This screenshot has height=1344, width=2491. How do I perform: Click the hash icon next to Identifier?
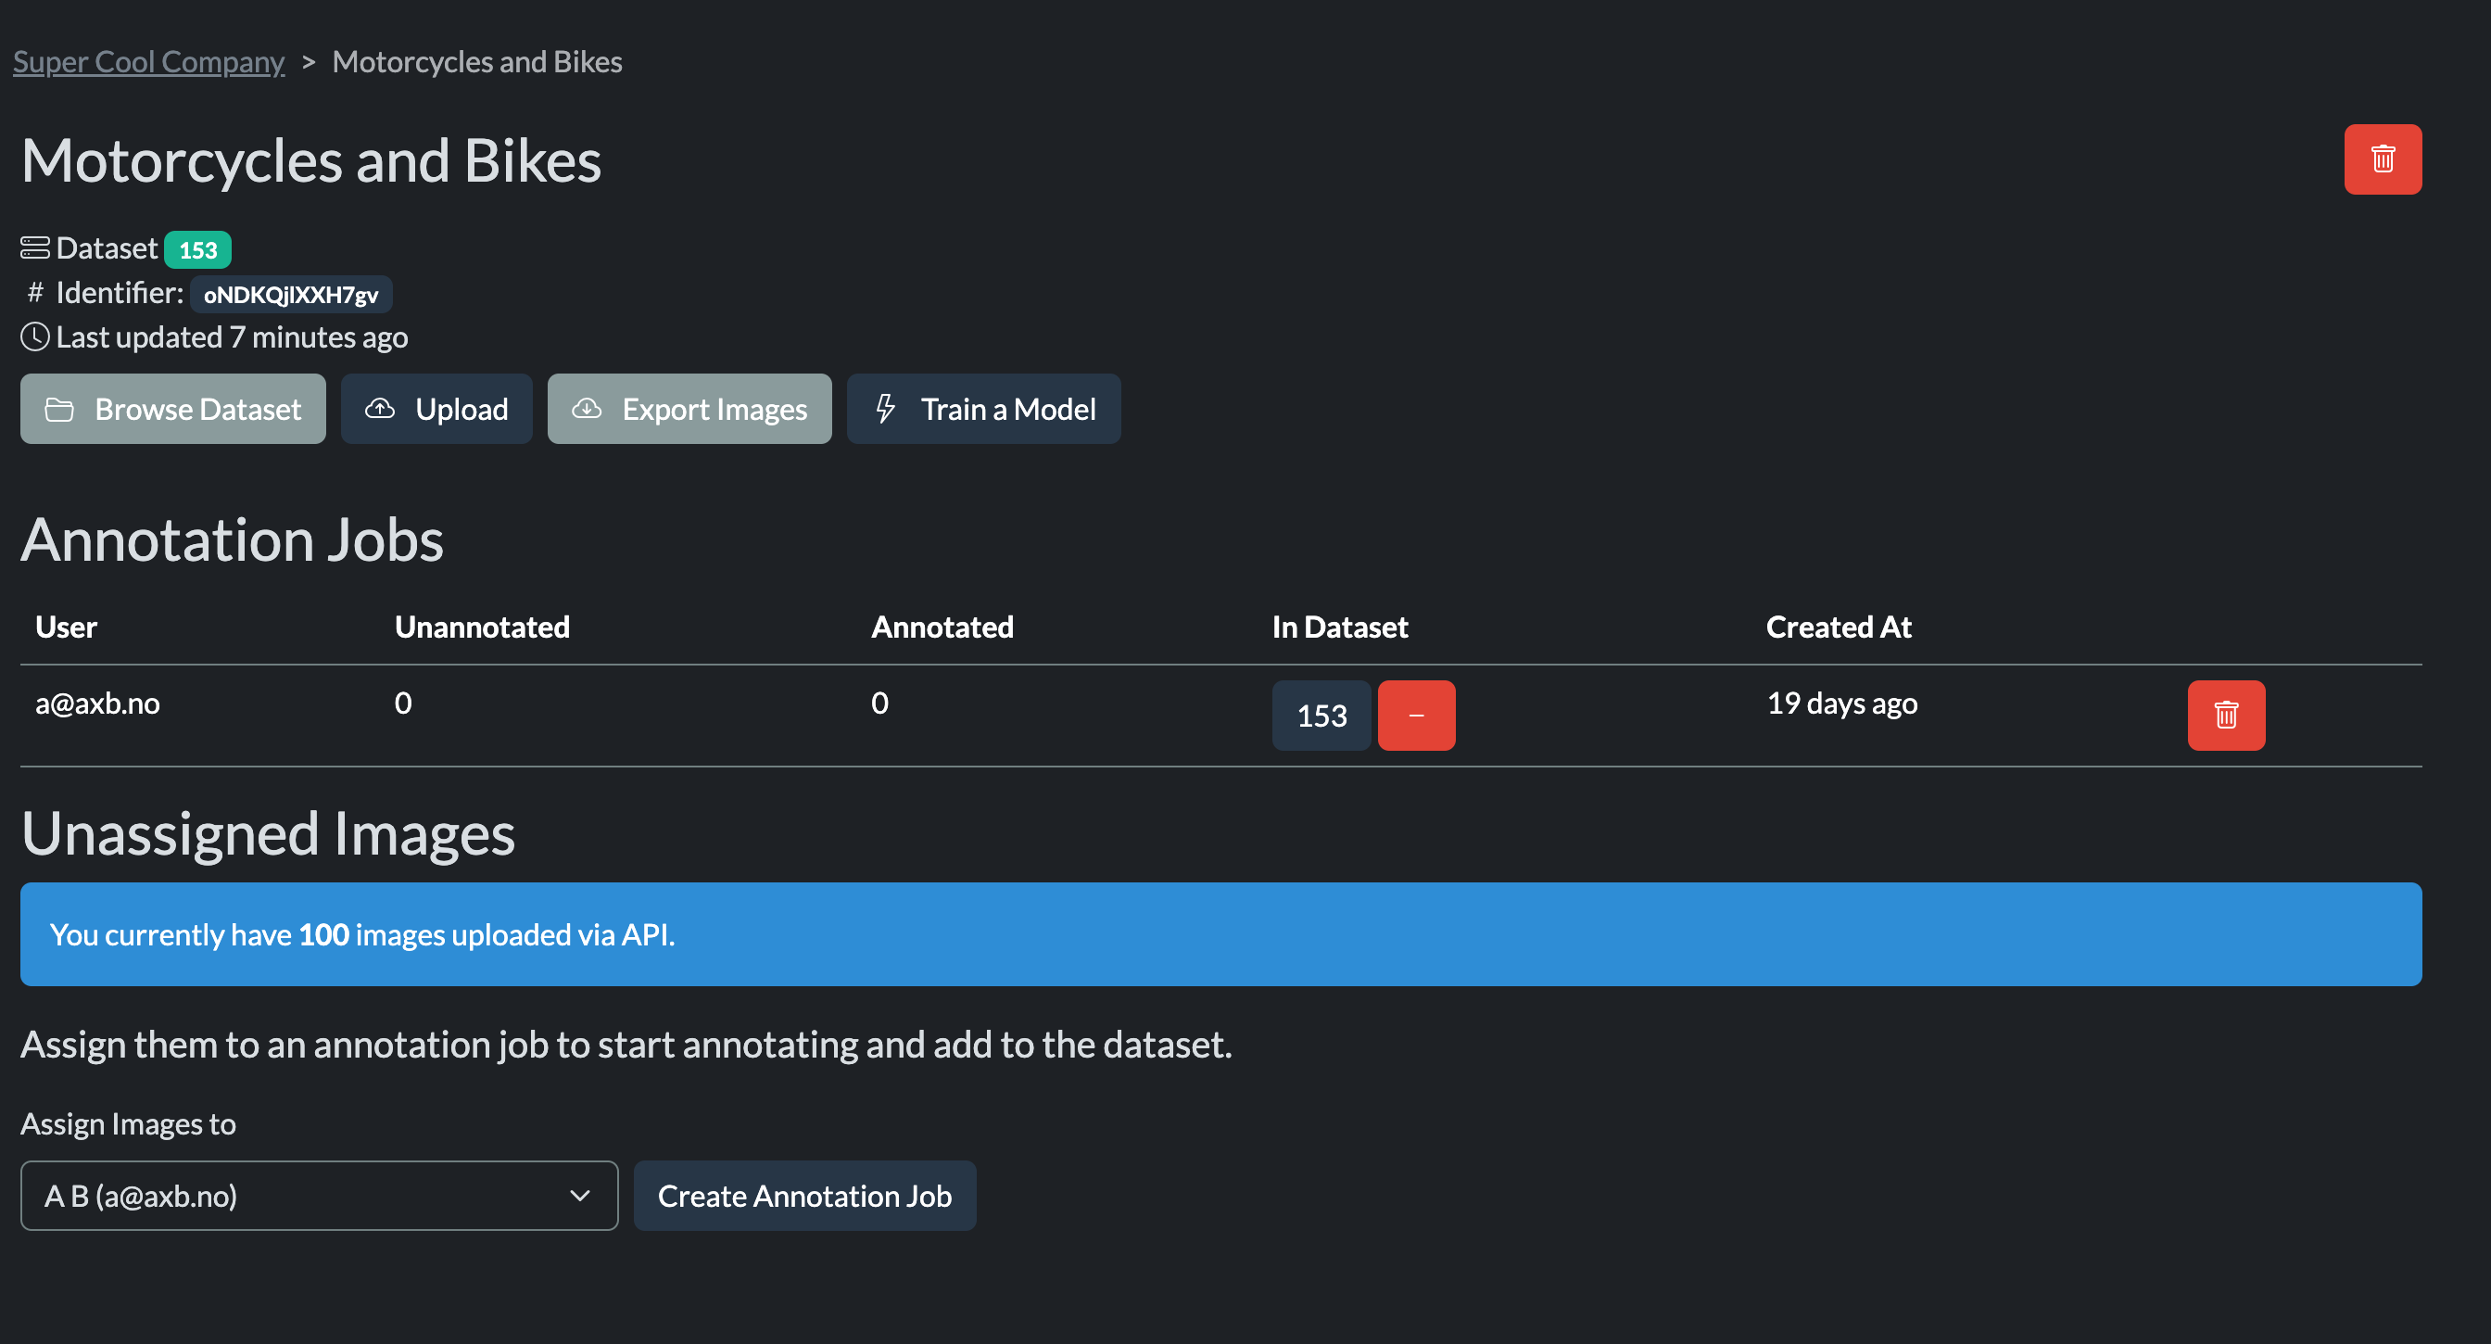coord(35,293)
